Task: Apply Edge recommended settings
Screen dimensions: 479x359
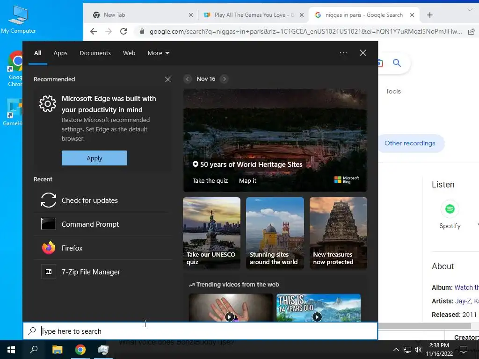Action: 94,158
